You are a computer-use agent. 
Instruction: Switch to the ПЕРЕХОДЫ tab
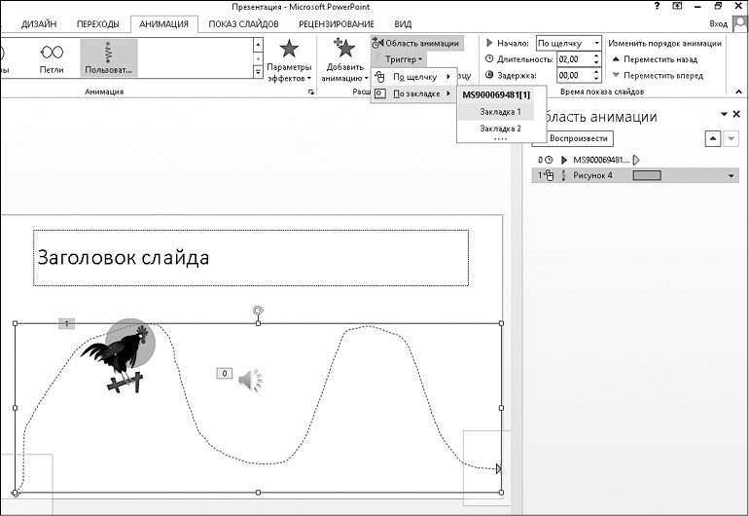tap(97, 22)
